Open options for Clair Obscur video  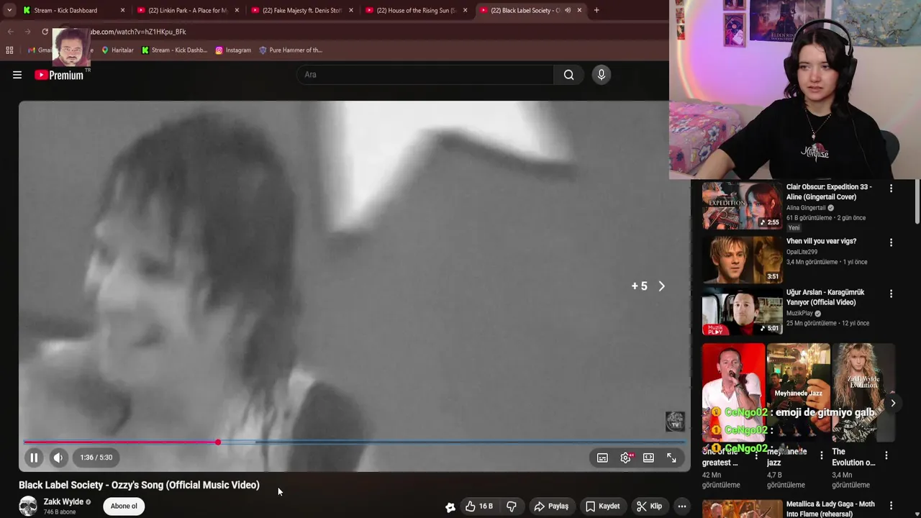pos(891,188)
